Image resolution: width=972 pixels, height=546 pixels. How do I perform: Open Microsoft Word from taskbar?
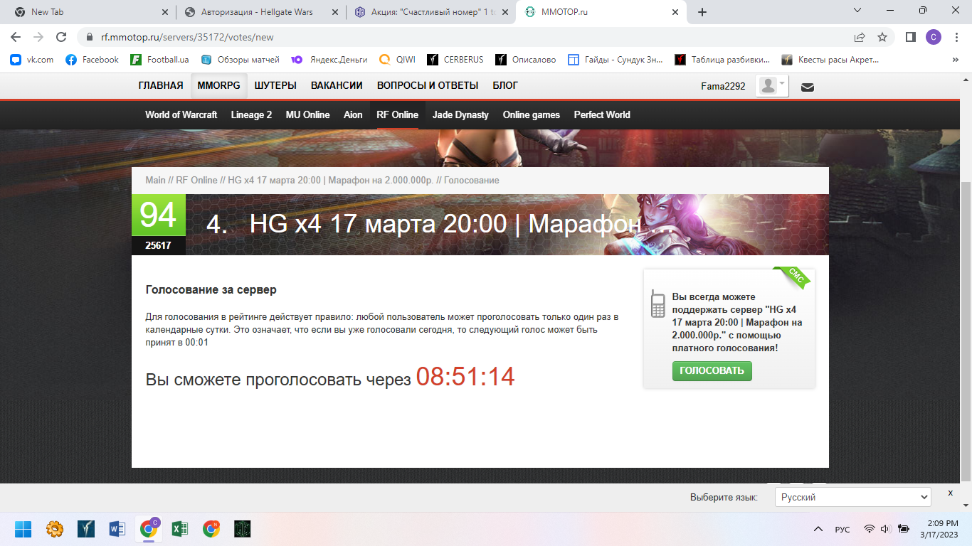(x=117, y=528)
